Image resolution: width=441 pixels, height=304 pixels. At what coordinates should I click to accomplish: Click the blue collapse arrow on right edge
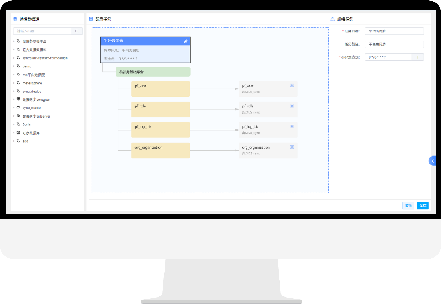tap(432, 161)
